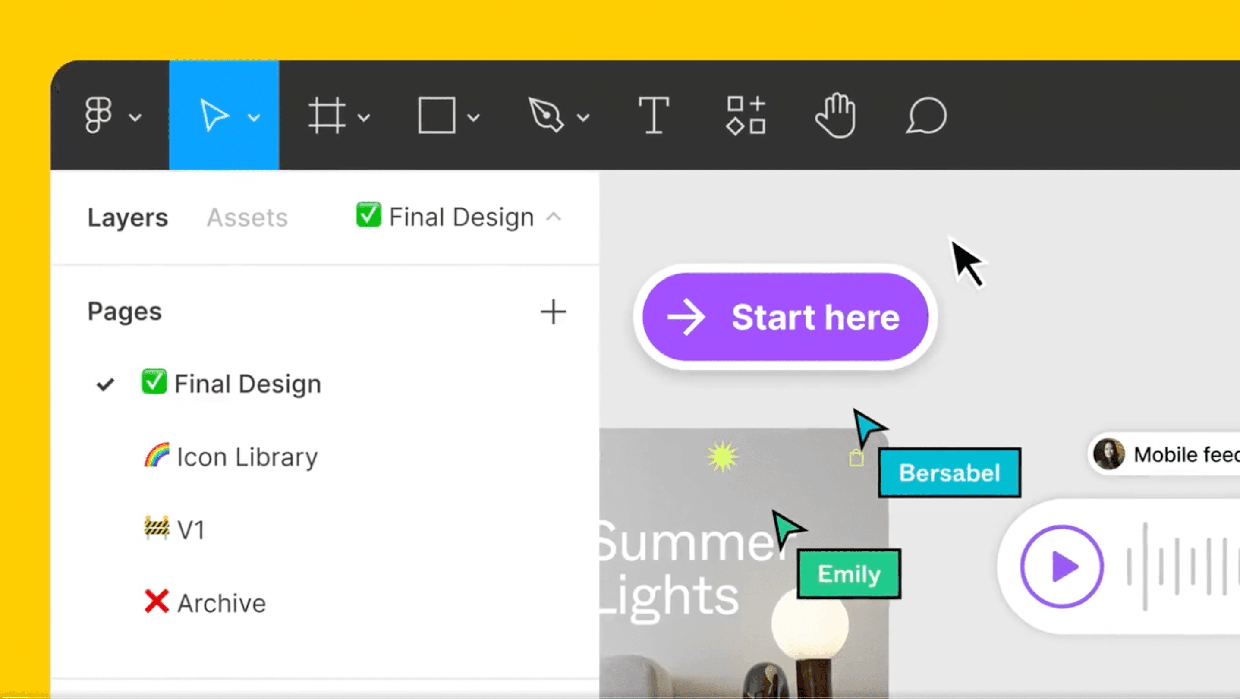
Task: Collapse the Final Design page dropdown
Action: pyautogui.click(x=459, y=217)
